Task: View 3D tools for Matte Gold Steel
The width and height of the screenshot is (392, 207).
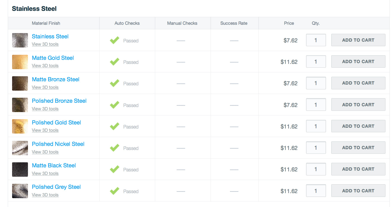Action: [x=45, y=66]
